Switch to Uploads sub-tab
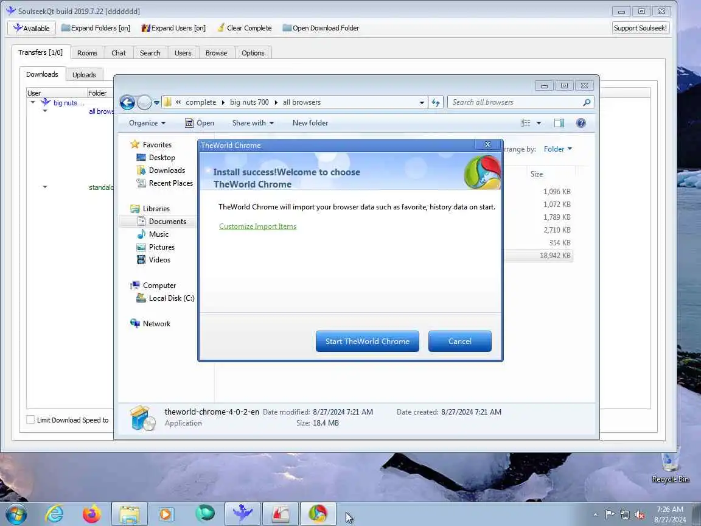The height and width of the screenshot is (526, 701). [84, 75]
